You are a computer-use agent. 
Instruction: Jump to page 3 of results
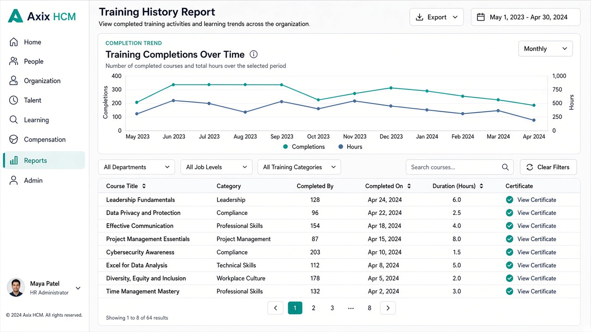332,308
